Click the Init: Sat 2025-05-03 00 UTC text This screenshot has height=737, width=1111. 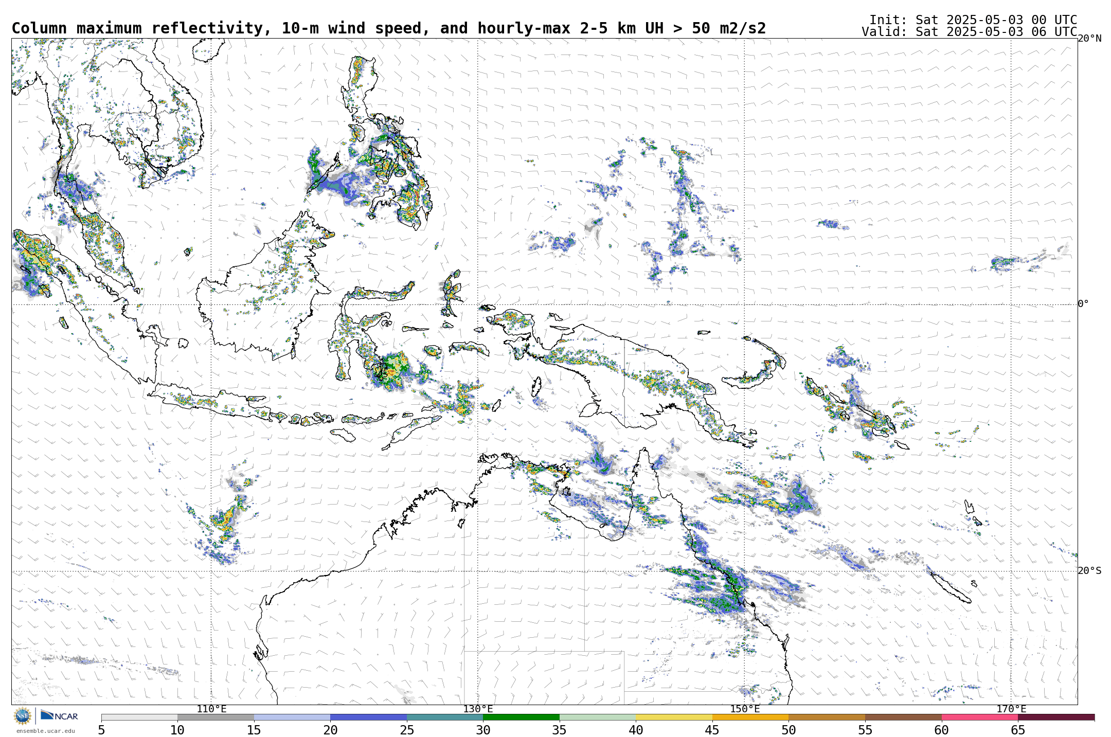[x=973, y=20]
